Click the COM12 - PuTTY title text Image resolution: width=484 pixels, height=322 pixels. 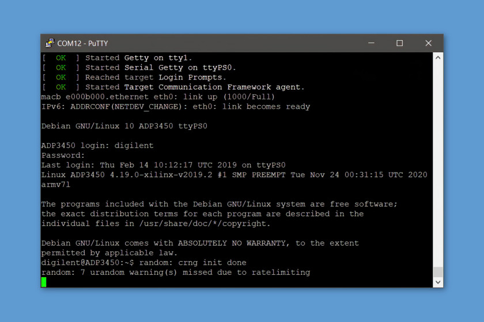pyautogui.click(x=83, y=44)
